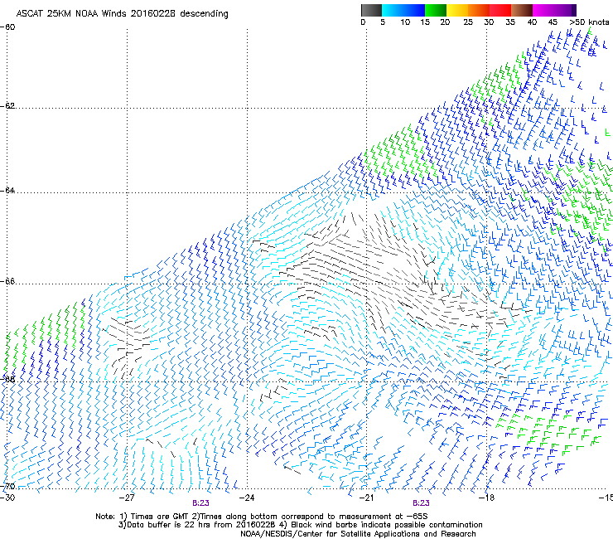Click the legend label '10'
613x539 pixels.
[405, 22]
